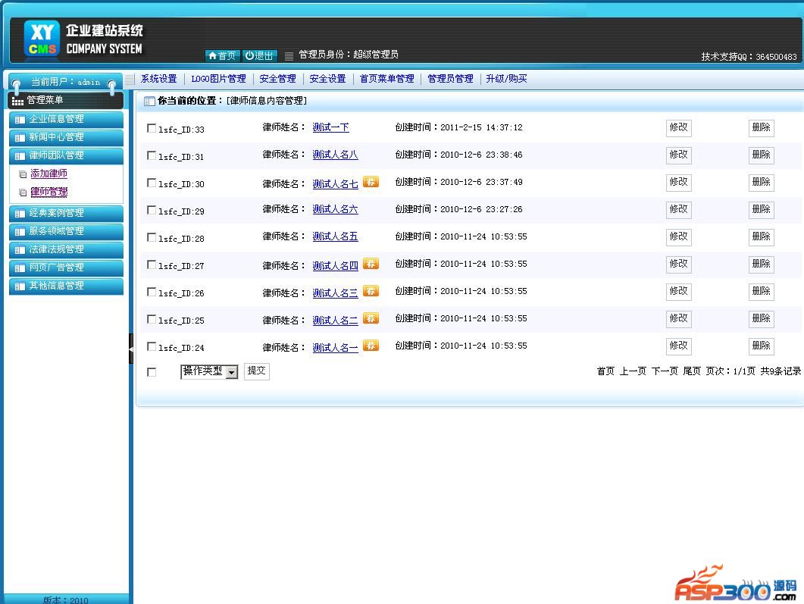
Task: Expand 经典案例管理 sidebar section
Action: pyautogui.click(x=66, y=213)
